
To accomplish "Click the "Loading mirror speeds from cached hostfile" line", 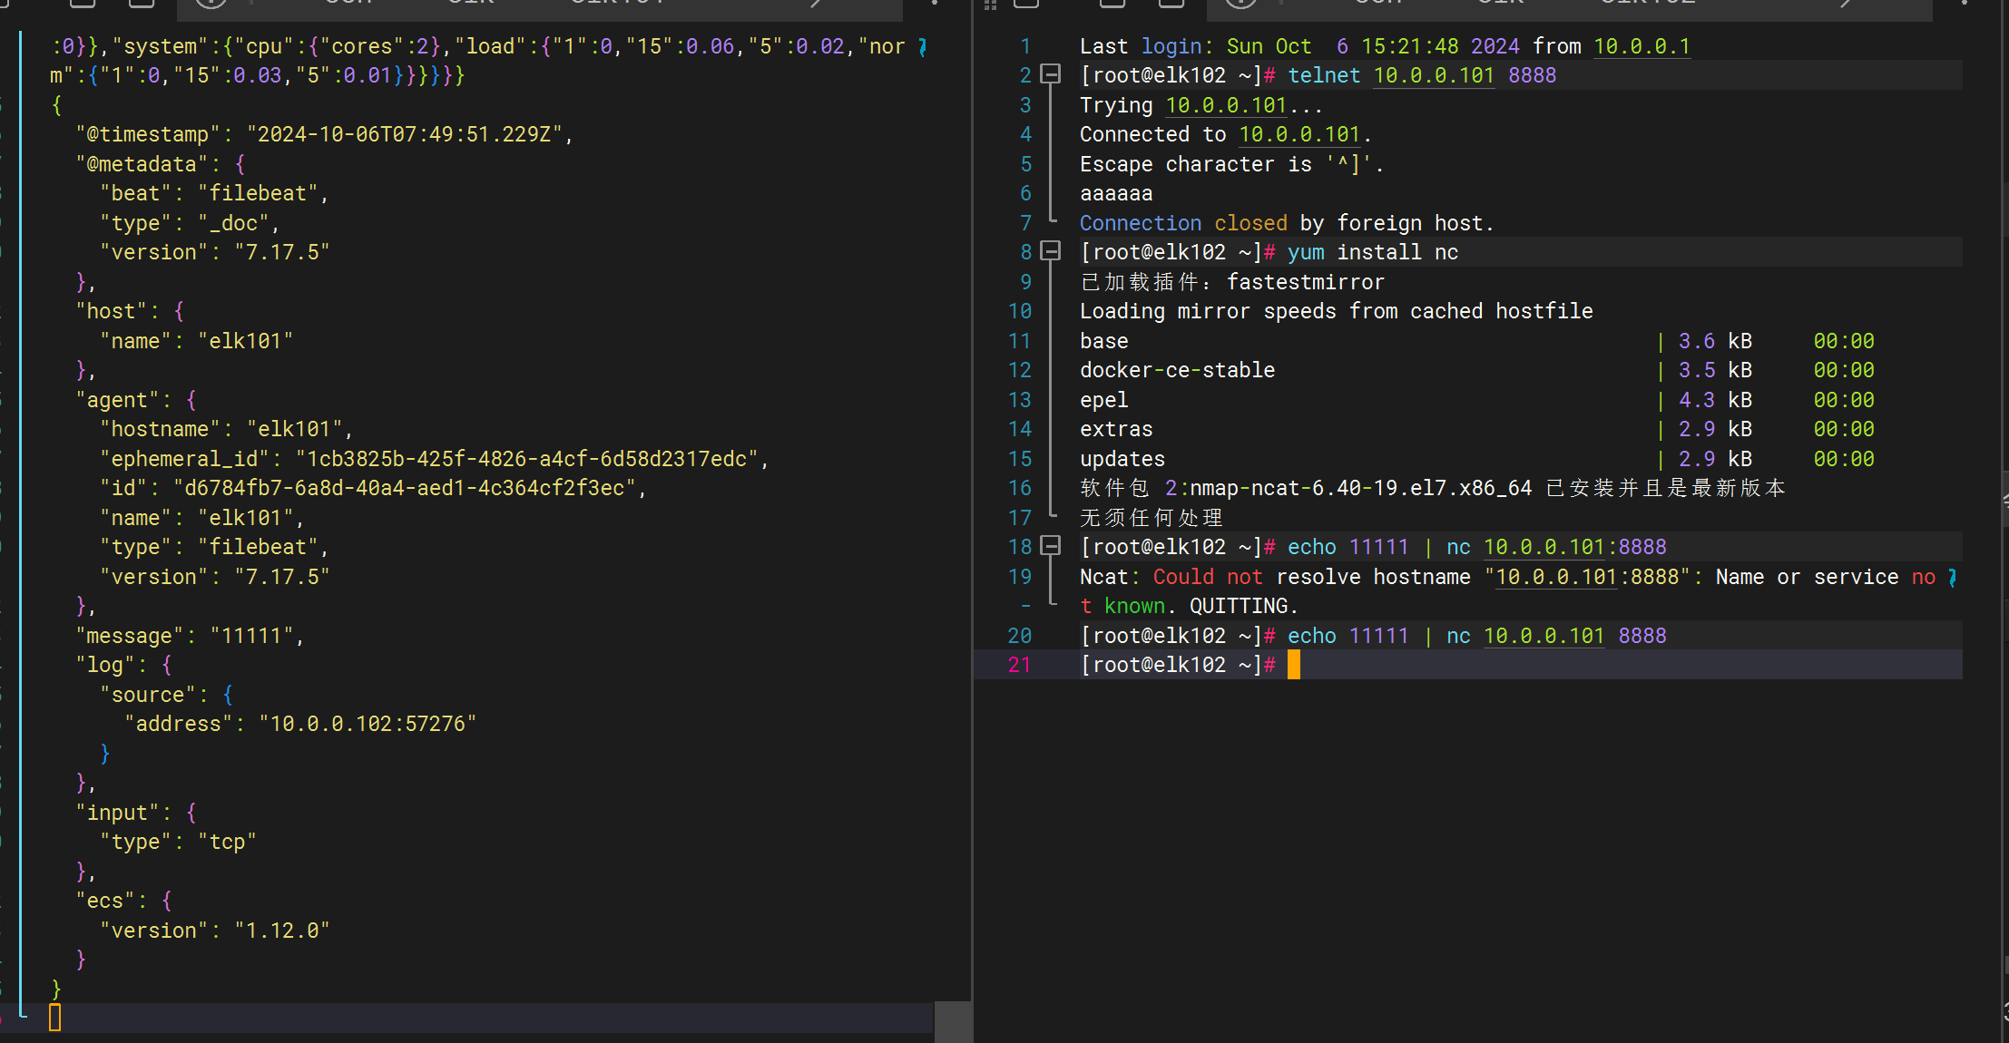I will tap(1336, 311).
